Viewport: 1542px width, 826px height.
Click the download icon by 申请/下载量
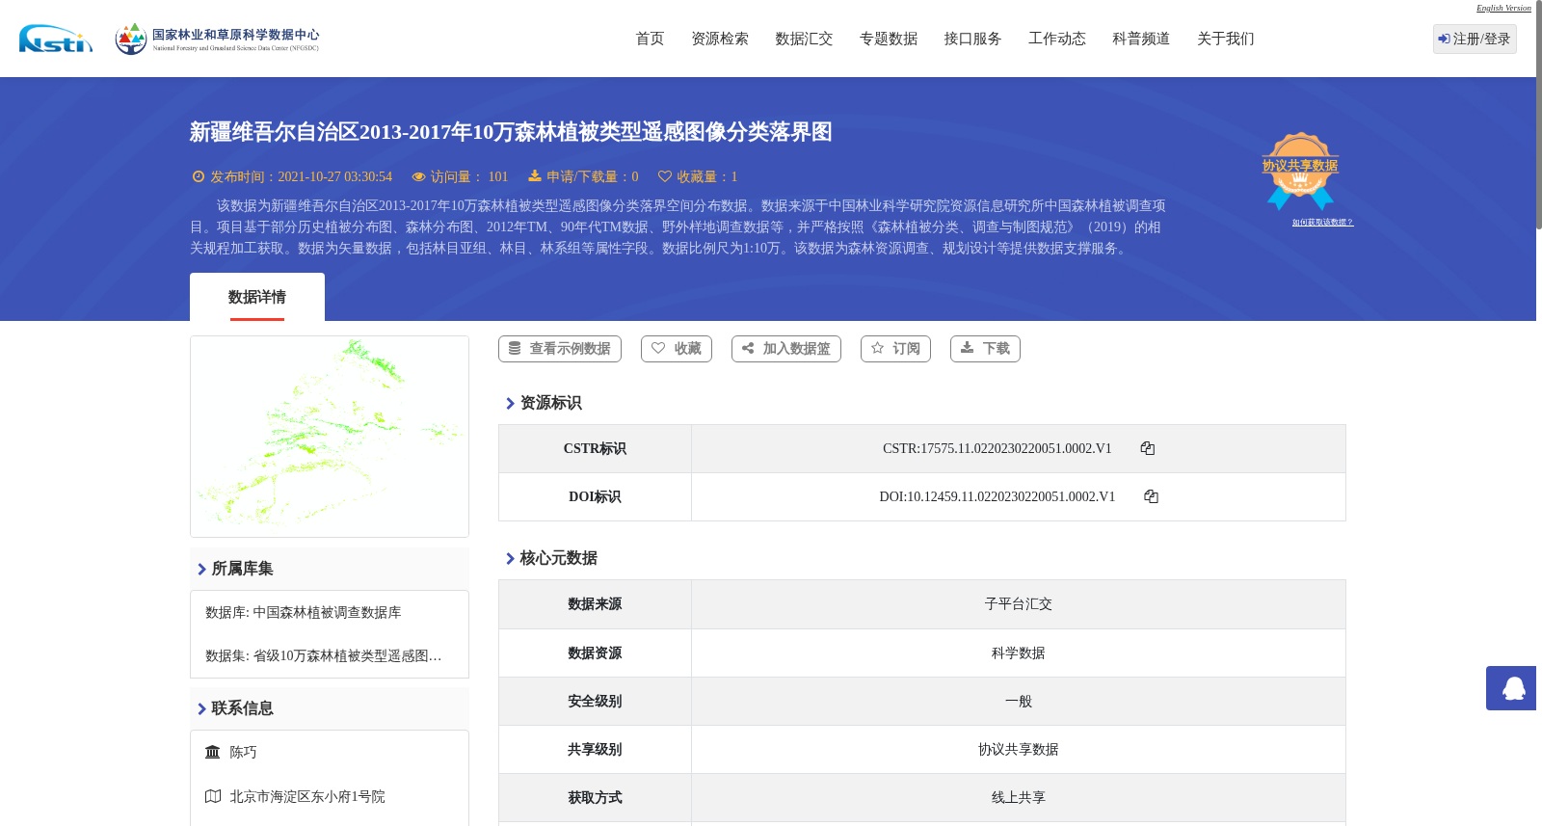click(x=535, y=175)
